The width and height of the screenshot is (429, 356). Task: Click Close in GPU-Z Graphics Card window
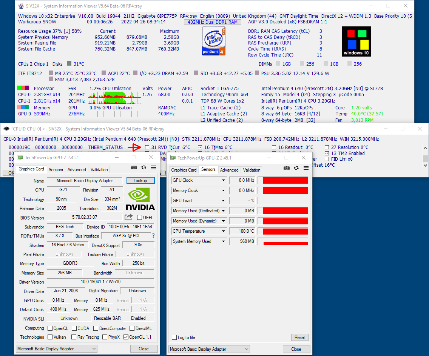coord(144,348)
